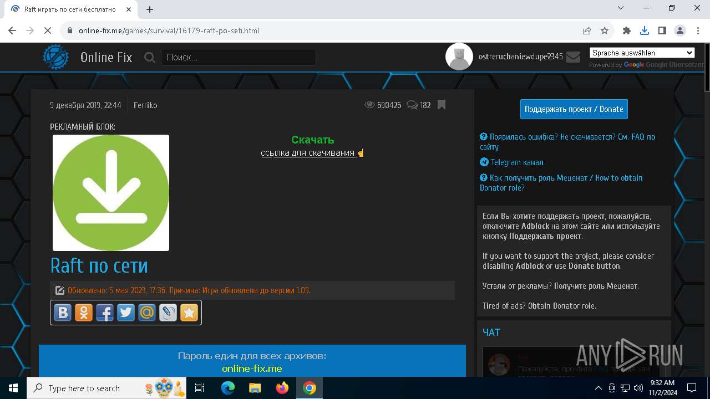This screenshot has height=399, width=710.
Task: Open Chrome profile icon
Action: tap(680, 30)
